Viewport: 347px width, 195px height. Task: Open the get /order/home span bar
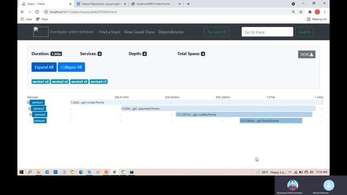[x=197, y=102]
